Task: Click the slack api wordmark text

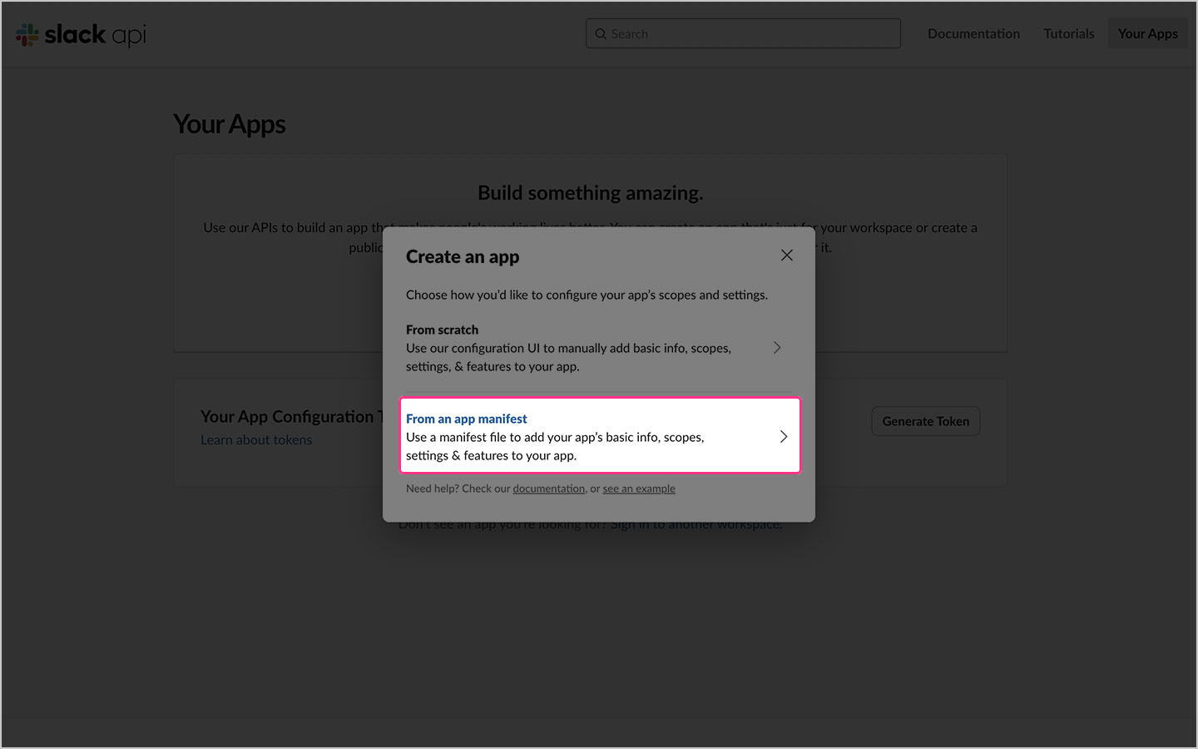Action: (95, 35)
